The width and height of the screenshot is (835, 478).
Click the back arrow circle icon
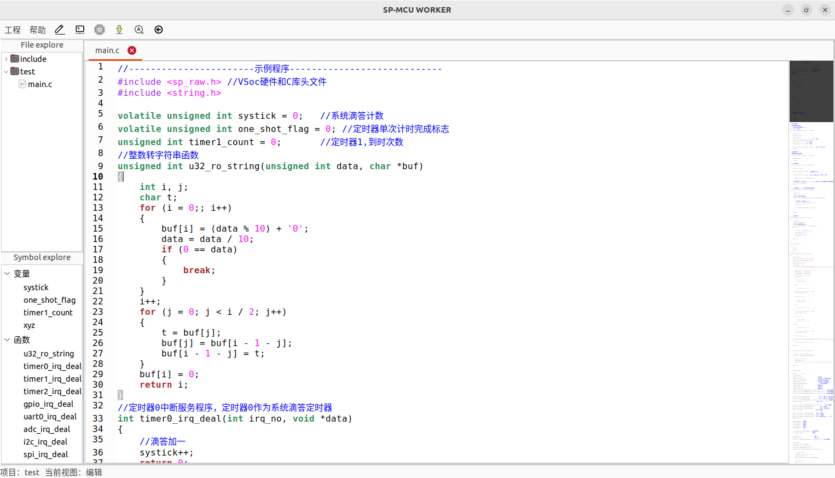tap(159, 30)
